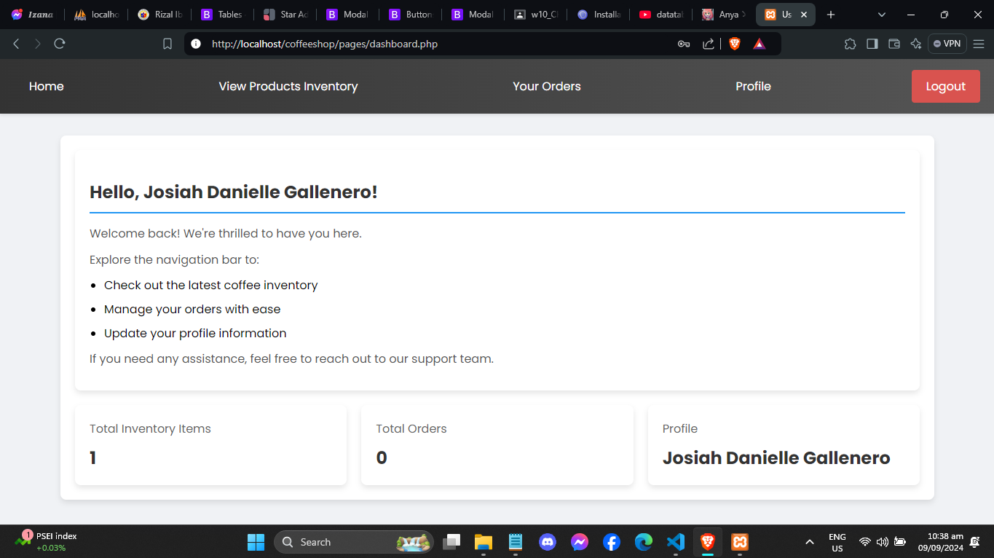994x558 pixels.
Task: Switch to the Tables browser tab
Action: click(x=222, y=15)
